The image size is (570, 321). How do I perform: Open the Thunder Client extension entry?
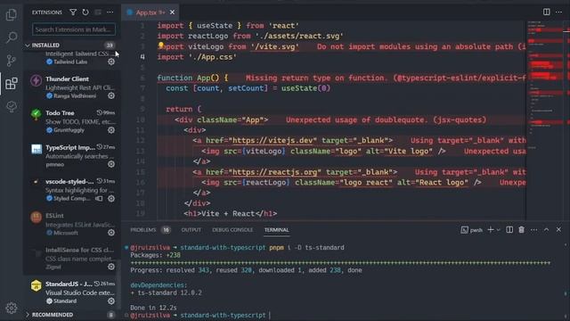click(71, 87)
